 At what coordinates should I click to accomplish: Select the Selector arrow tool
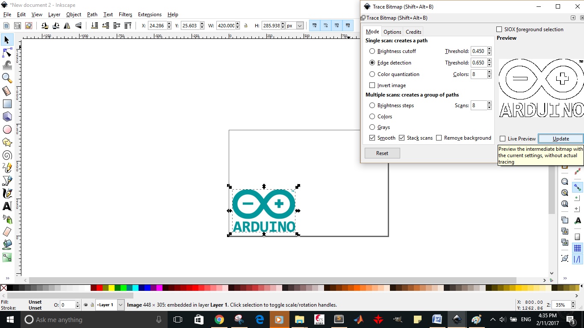7,40
